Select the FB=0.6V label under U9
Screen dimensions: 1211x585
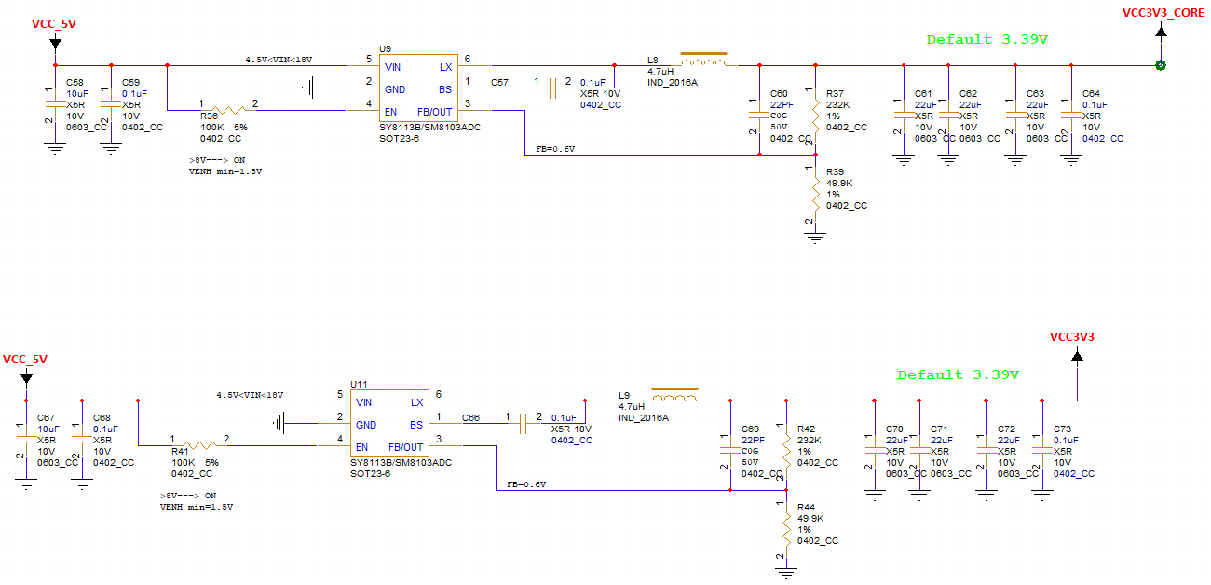[x=555, y=149]
